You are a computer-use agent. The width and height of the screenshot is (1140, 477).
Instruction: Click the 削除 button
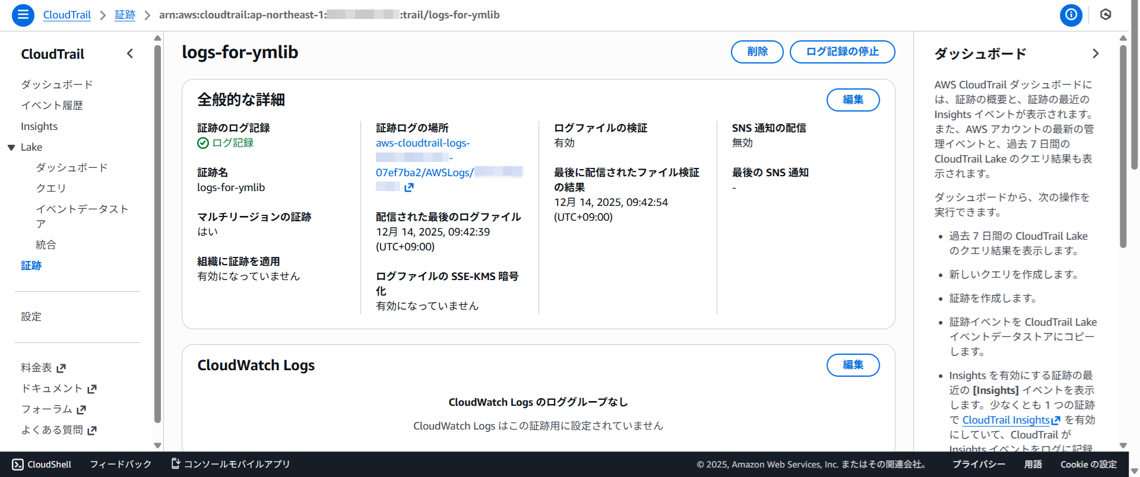coord(757,52)
